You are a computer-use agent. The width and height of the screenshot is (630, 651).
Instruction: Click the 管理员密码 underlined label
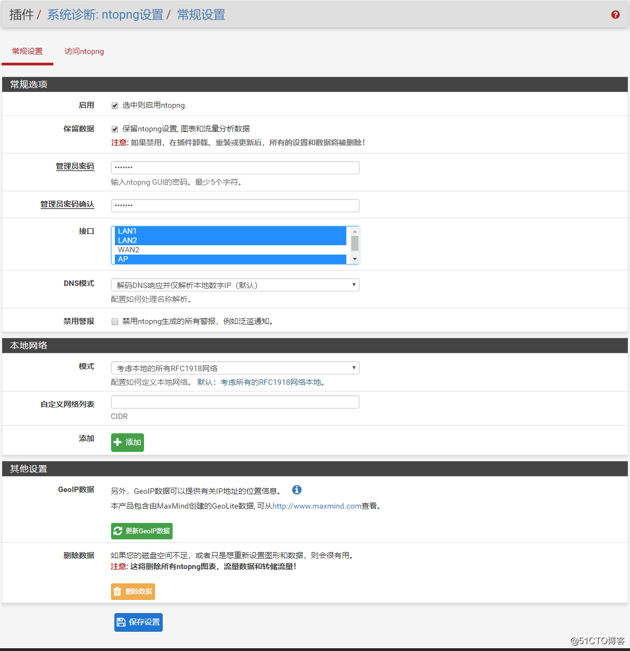75,167
